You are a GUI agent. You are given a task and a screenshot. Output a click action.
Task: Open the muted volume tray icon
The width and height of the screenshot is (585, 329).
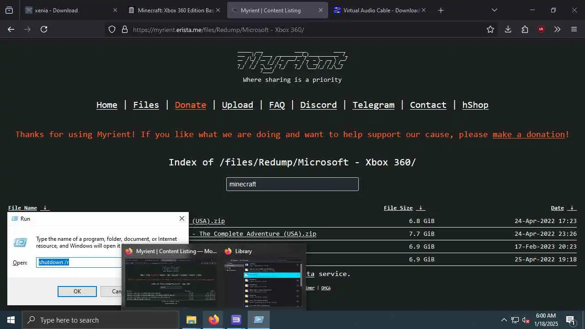coord(526,320)
